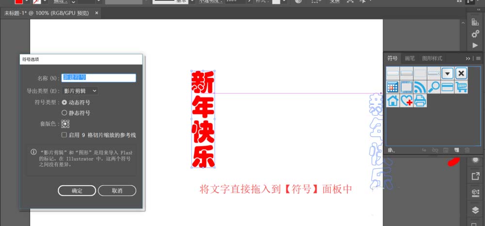Open the 导出类型 影片剪辑 dropdown

click(x=80, y=91)
